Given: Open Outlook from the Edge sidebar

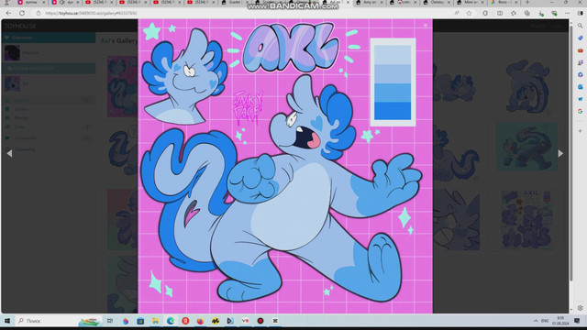Looking at the screenshot, I should pos(581,87).
